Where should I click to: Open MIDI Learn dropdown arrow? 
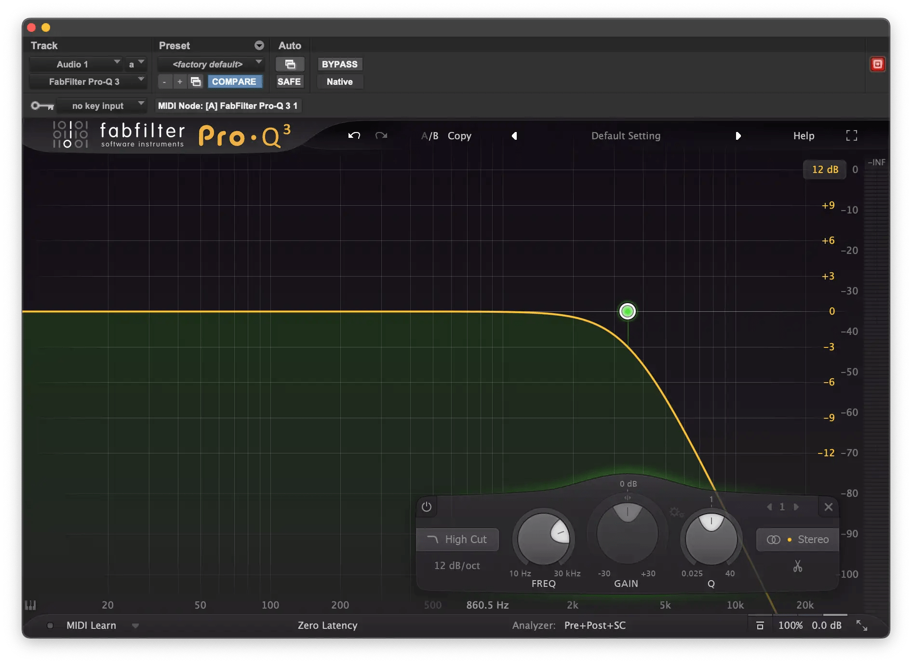(x=135, y=626)
